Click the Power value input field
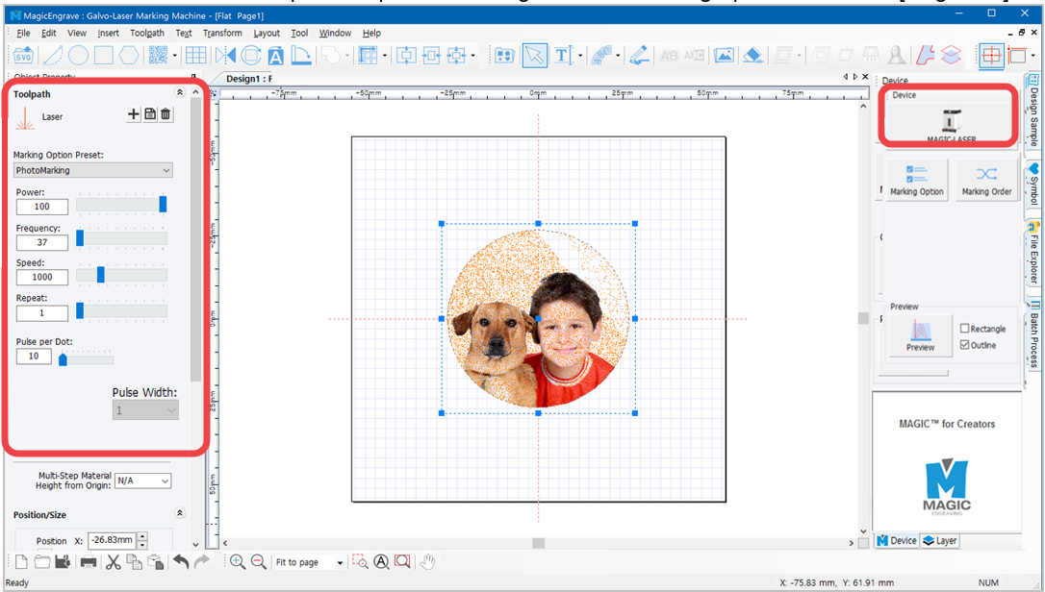Image resolution: width=1045 pixels, height=592 pixels. pos(42,207)
